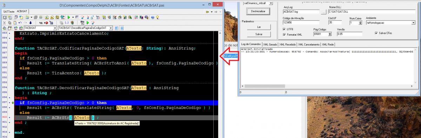The width and height of the screenshot is (421, 138).
Task: Paste using the clipboard icon
Action: (15, 22)
